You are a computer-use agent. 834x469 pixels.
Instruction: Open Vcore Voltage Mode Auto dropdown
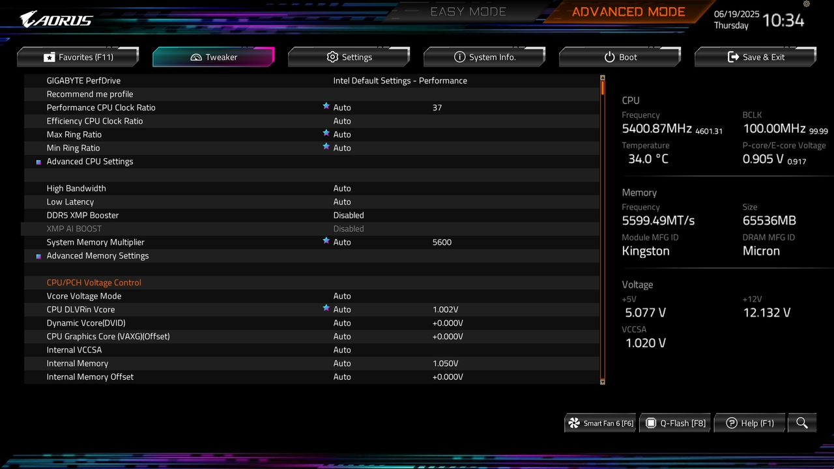342,296
